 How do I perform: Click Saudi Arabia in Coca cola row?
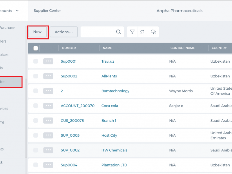[221, 106]
